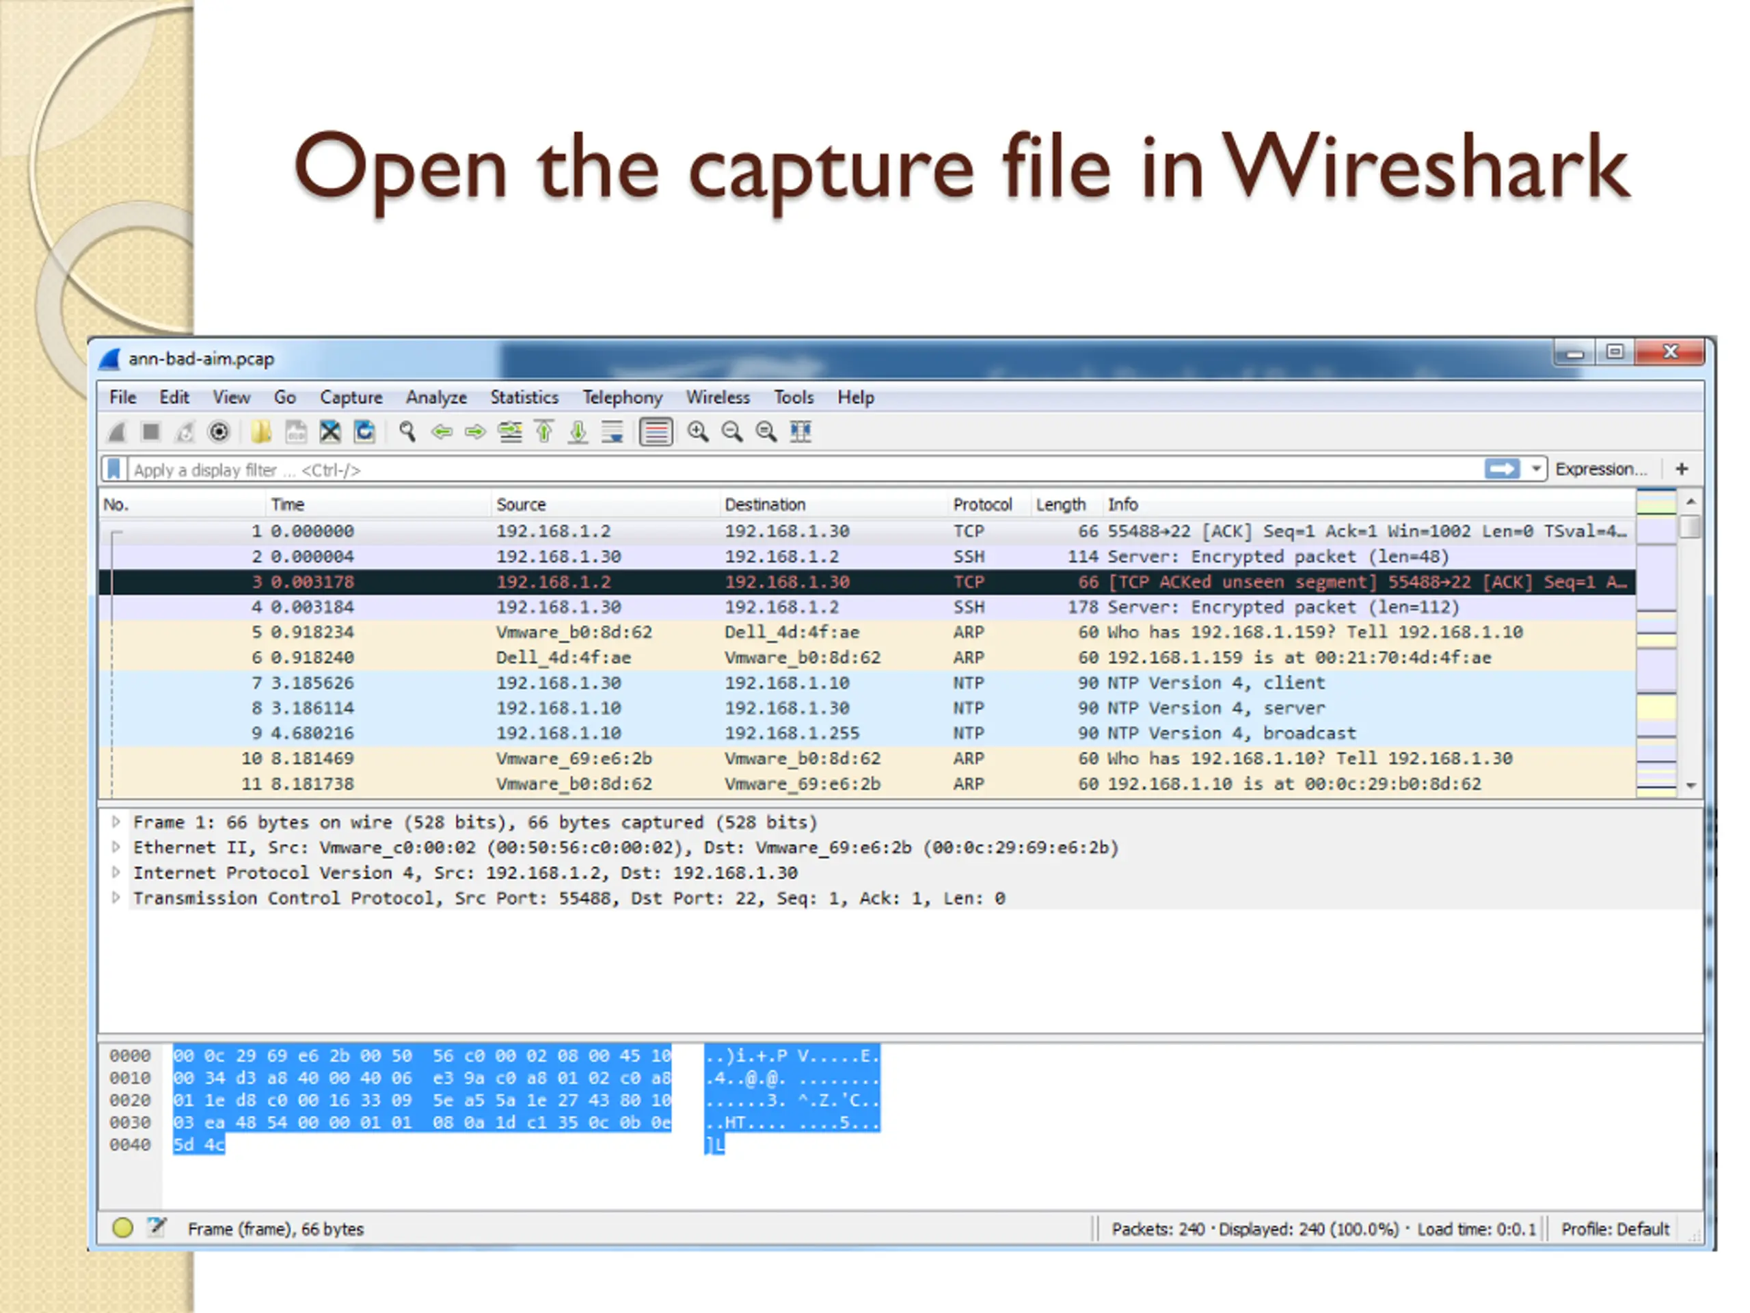Screen dimensions: 1750x1313
Task: Click packet list scrollbar down arrow
Action: tap(1691, 786)
